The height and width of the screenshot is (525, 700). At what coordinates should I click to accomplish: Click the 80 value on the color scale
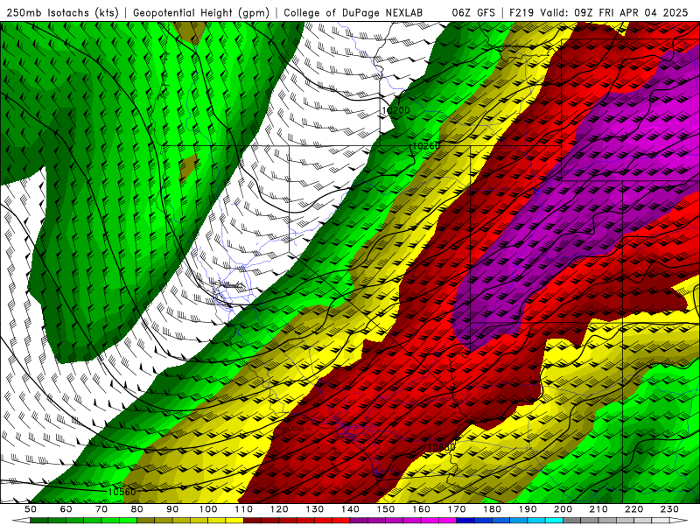coord(137,509)
